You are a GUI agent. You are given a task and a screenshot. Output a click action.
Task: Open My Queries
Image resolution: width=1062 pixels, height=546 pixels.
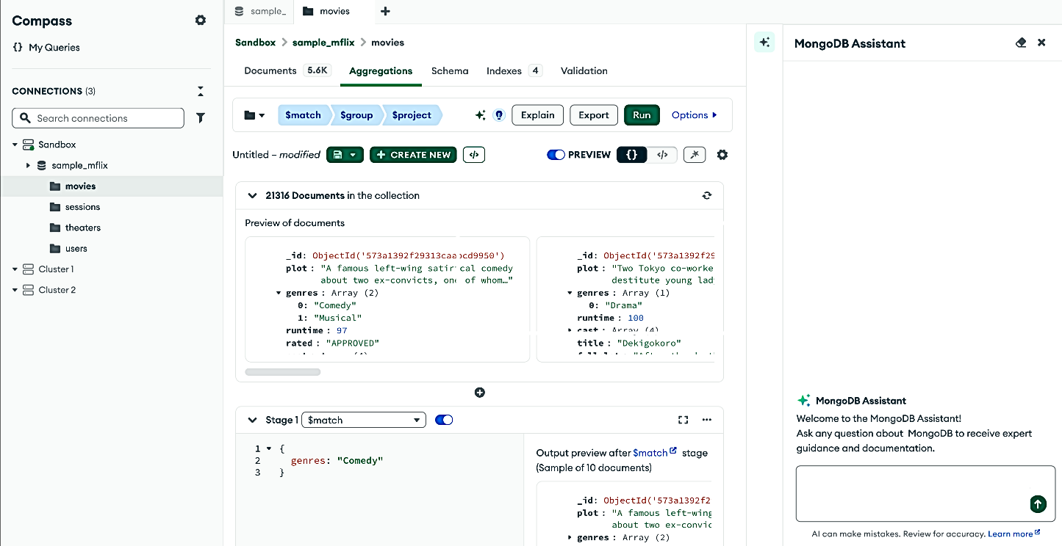46,47
